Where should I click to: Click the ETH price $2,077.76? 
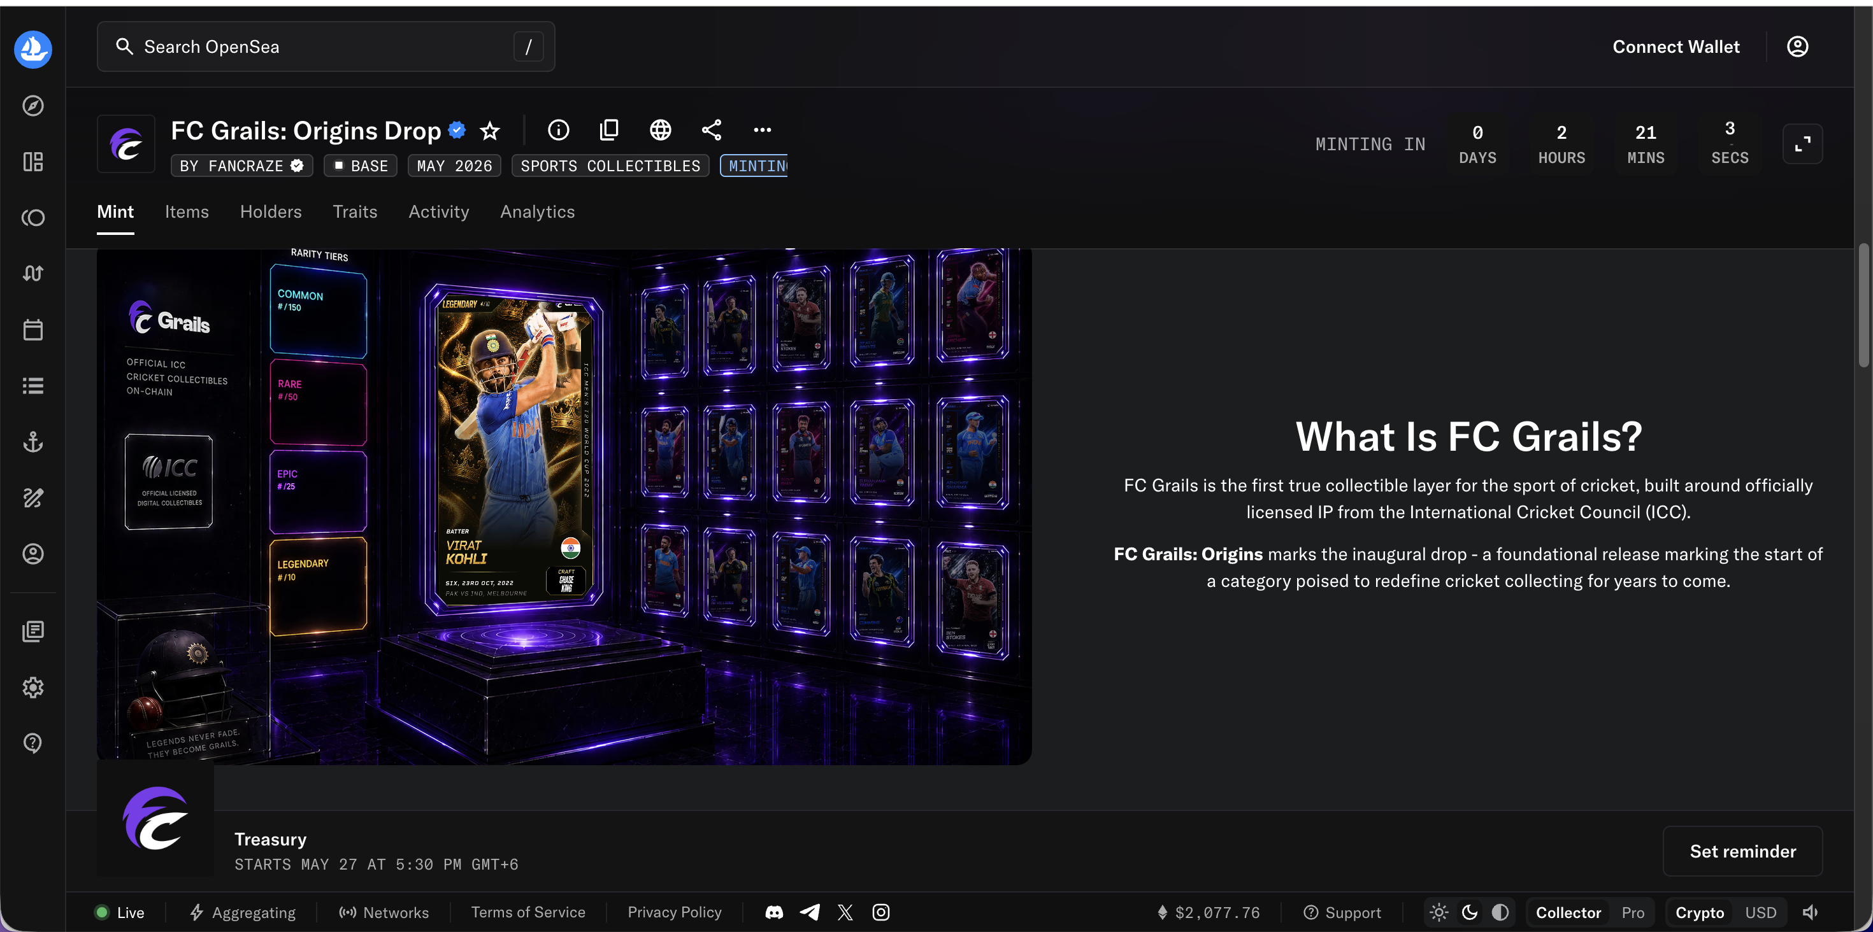(1209, 912)
